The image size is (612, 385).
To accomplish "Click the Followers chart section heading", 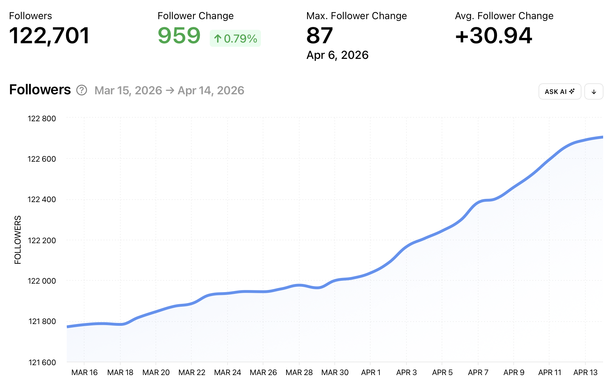I will tap(40, 90).
